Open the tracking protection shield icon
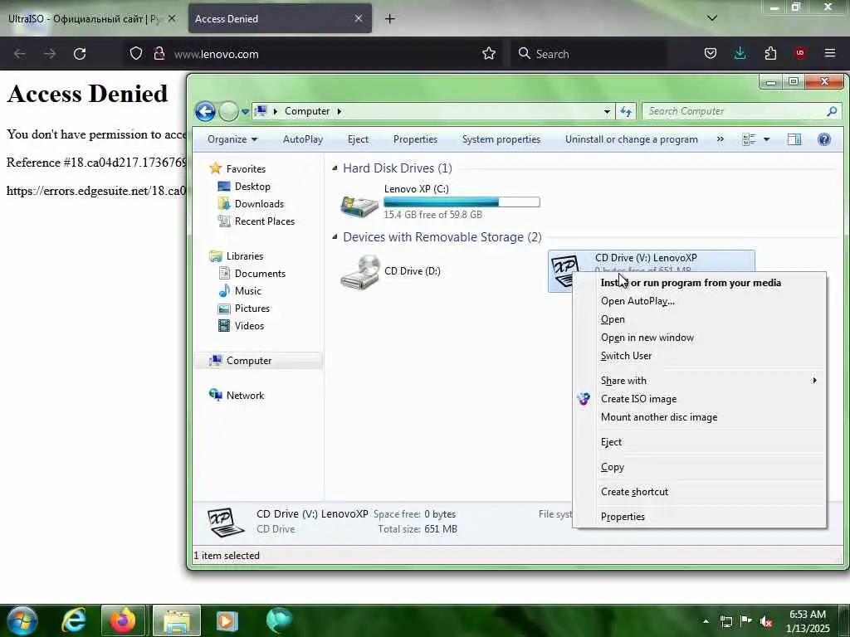This screenshot has height=637, width=850. [x=136, y=54]
